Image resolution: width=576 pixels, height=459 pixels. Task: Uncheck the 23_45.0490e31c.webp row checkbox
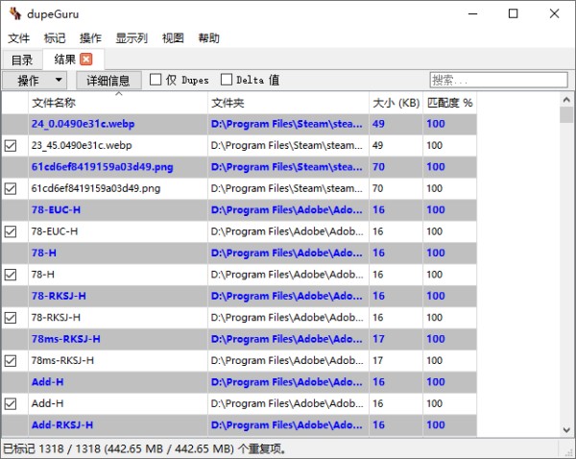coord(11,146)
